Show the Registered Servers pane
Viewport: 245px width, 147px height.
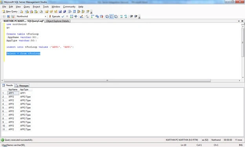[70, 11]
